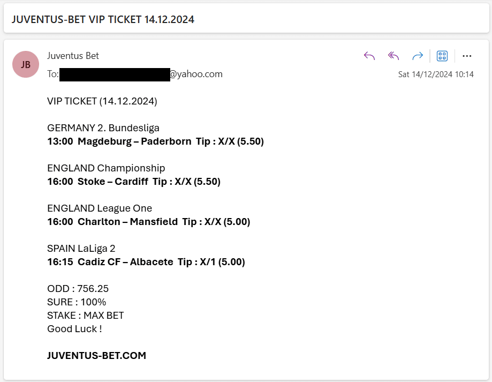Click the Reply arrow icon
The width and height of the screenshot is (492, 382).
pos(369,56)
